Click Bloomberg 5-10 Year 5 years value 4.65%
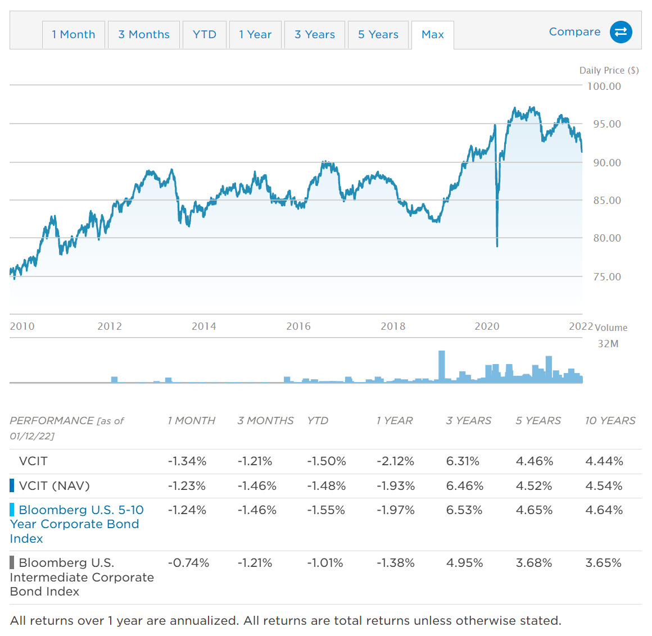This screenshot has width=652, height=636. (535, 510)
